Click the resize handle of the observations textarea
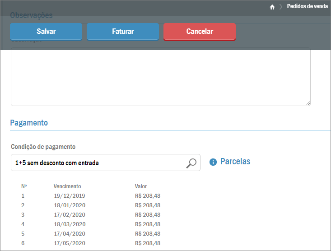Viewport: 331px width, 251px height. coord(308,103)
